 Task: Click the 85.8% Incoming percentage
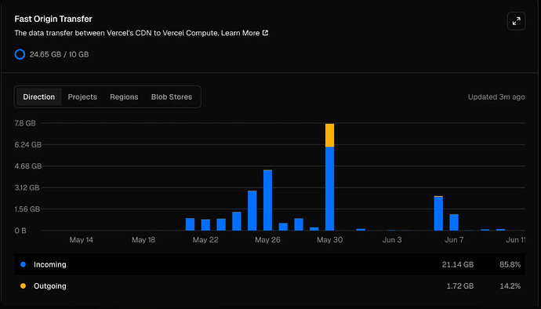[x=510, y=264]
